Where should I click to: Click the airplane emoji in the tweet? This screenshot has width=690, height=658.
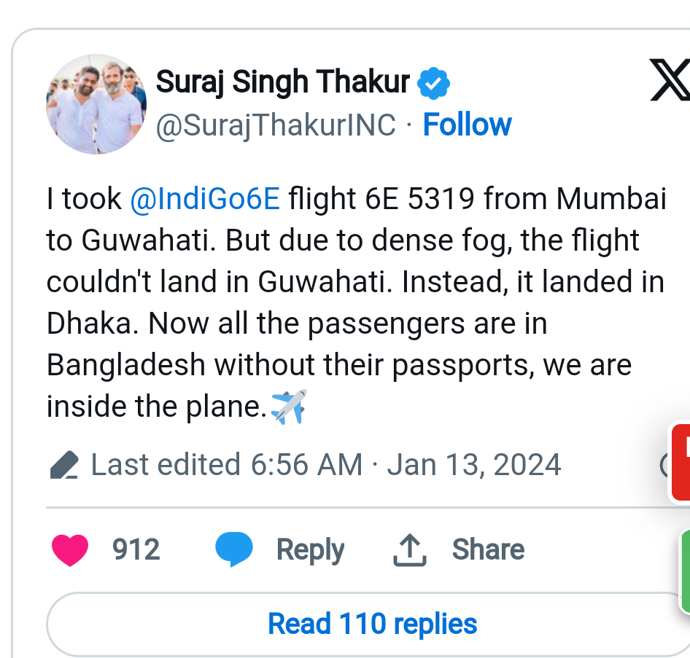coord(288,407)
